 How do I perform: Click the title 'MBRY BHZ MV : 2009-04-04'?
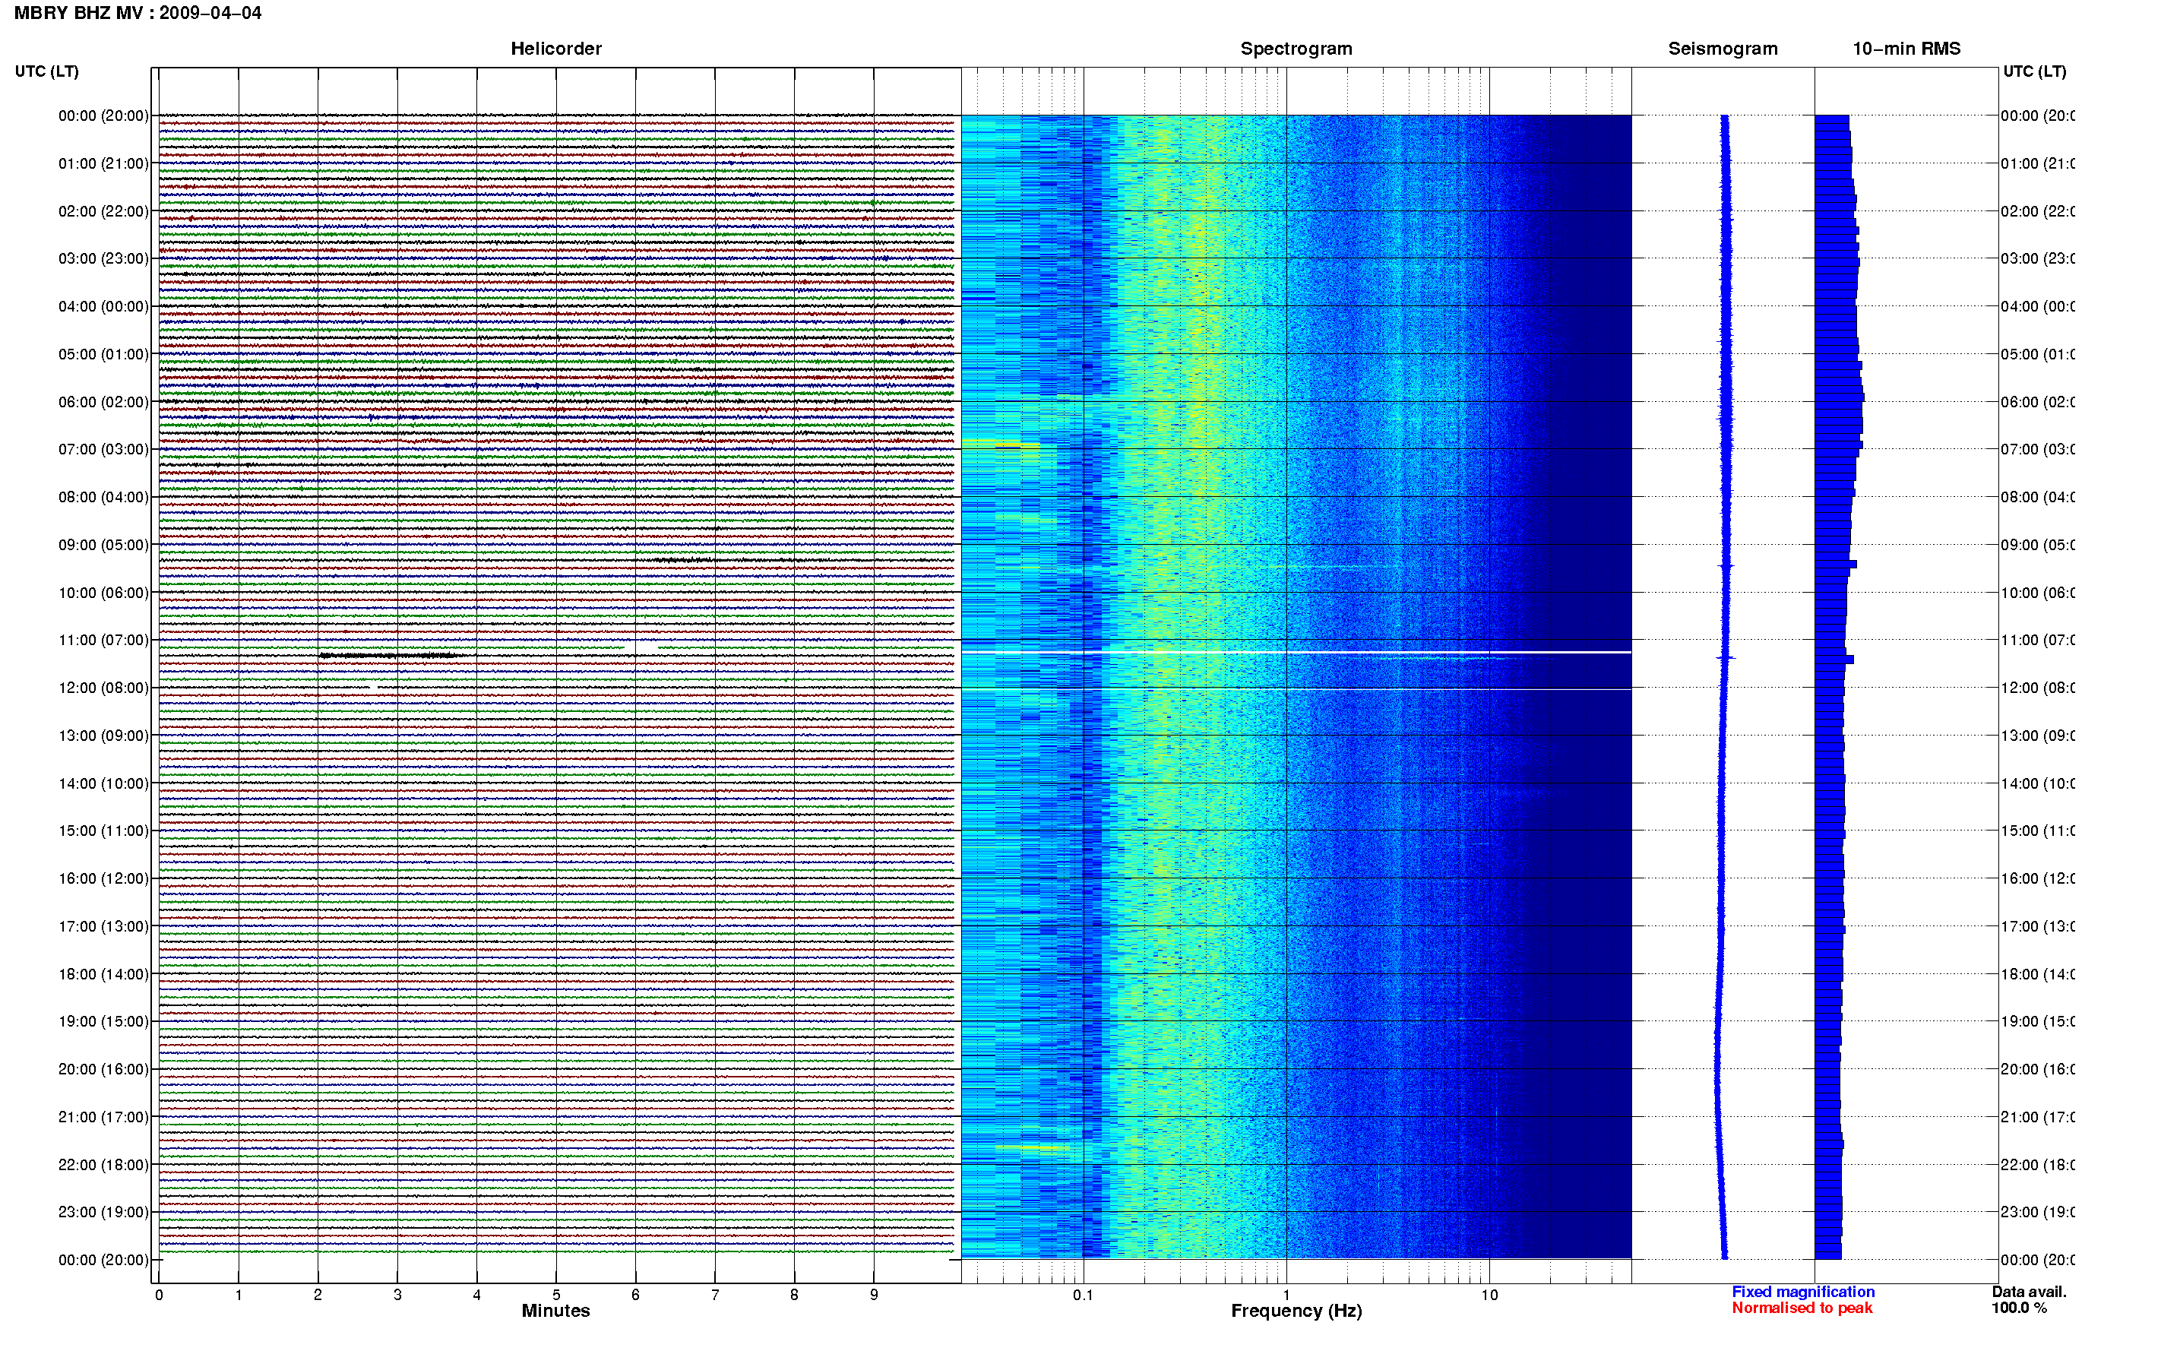(x=138, y=14)
